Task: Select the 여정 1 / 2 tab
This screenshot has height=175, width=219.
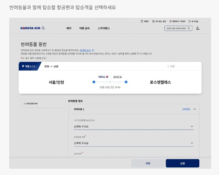Action: pos(30,66)
